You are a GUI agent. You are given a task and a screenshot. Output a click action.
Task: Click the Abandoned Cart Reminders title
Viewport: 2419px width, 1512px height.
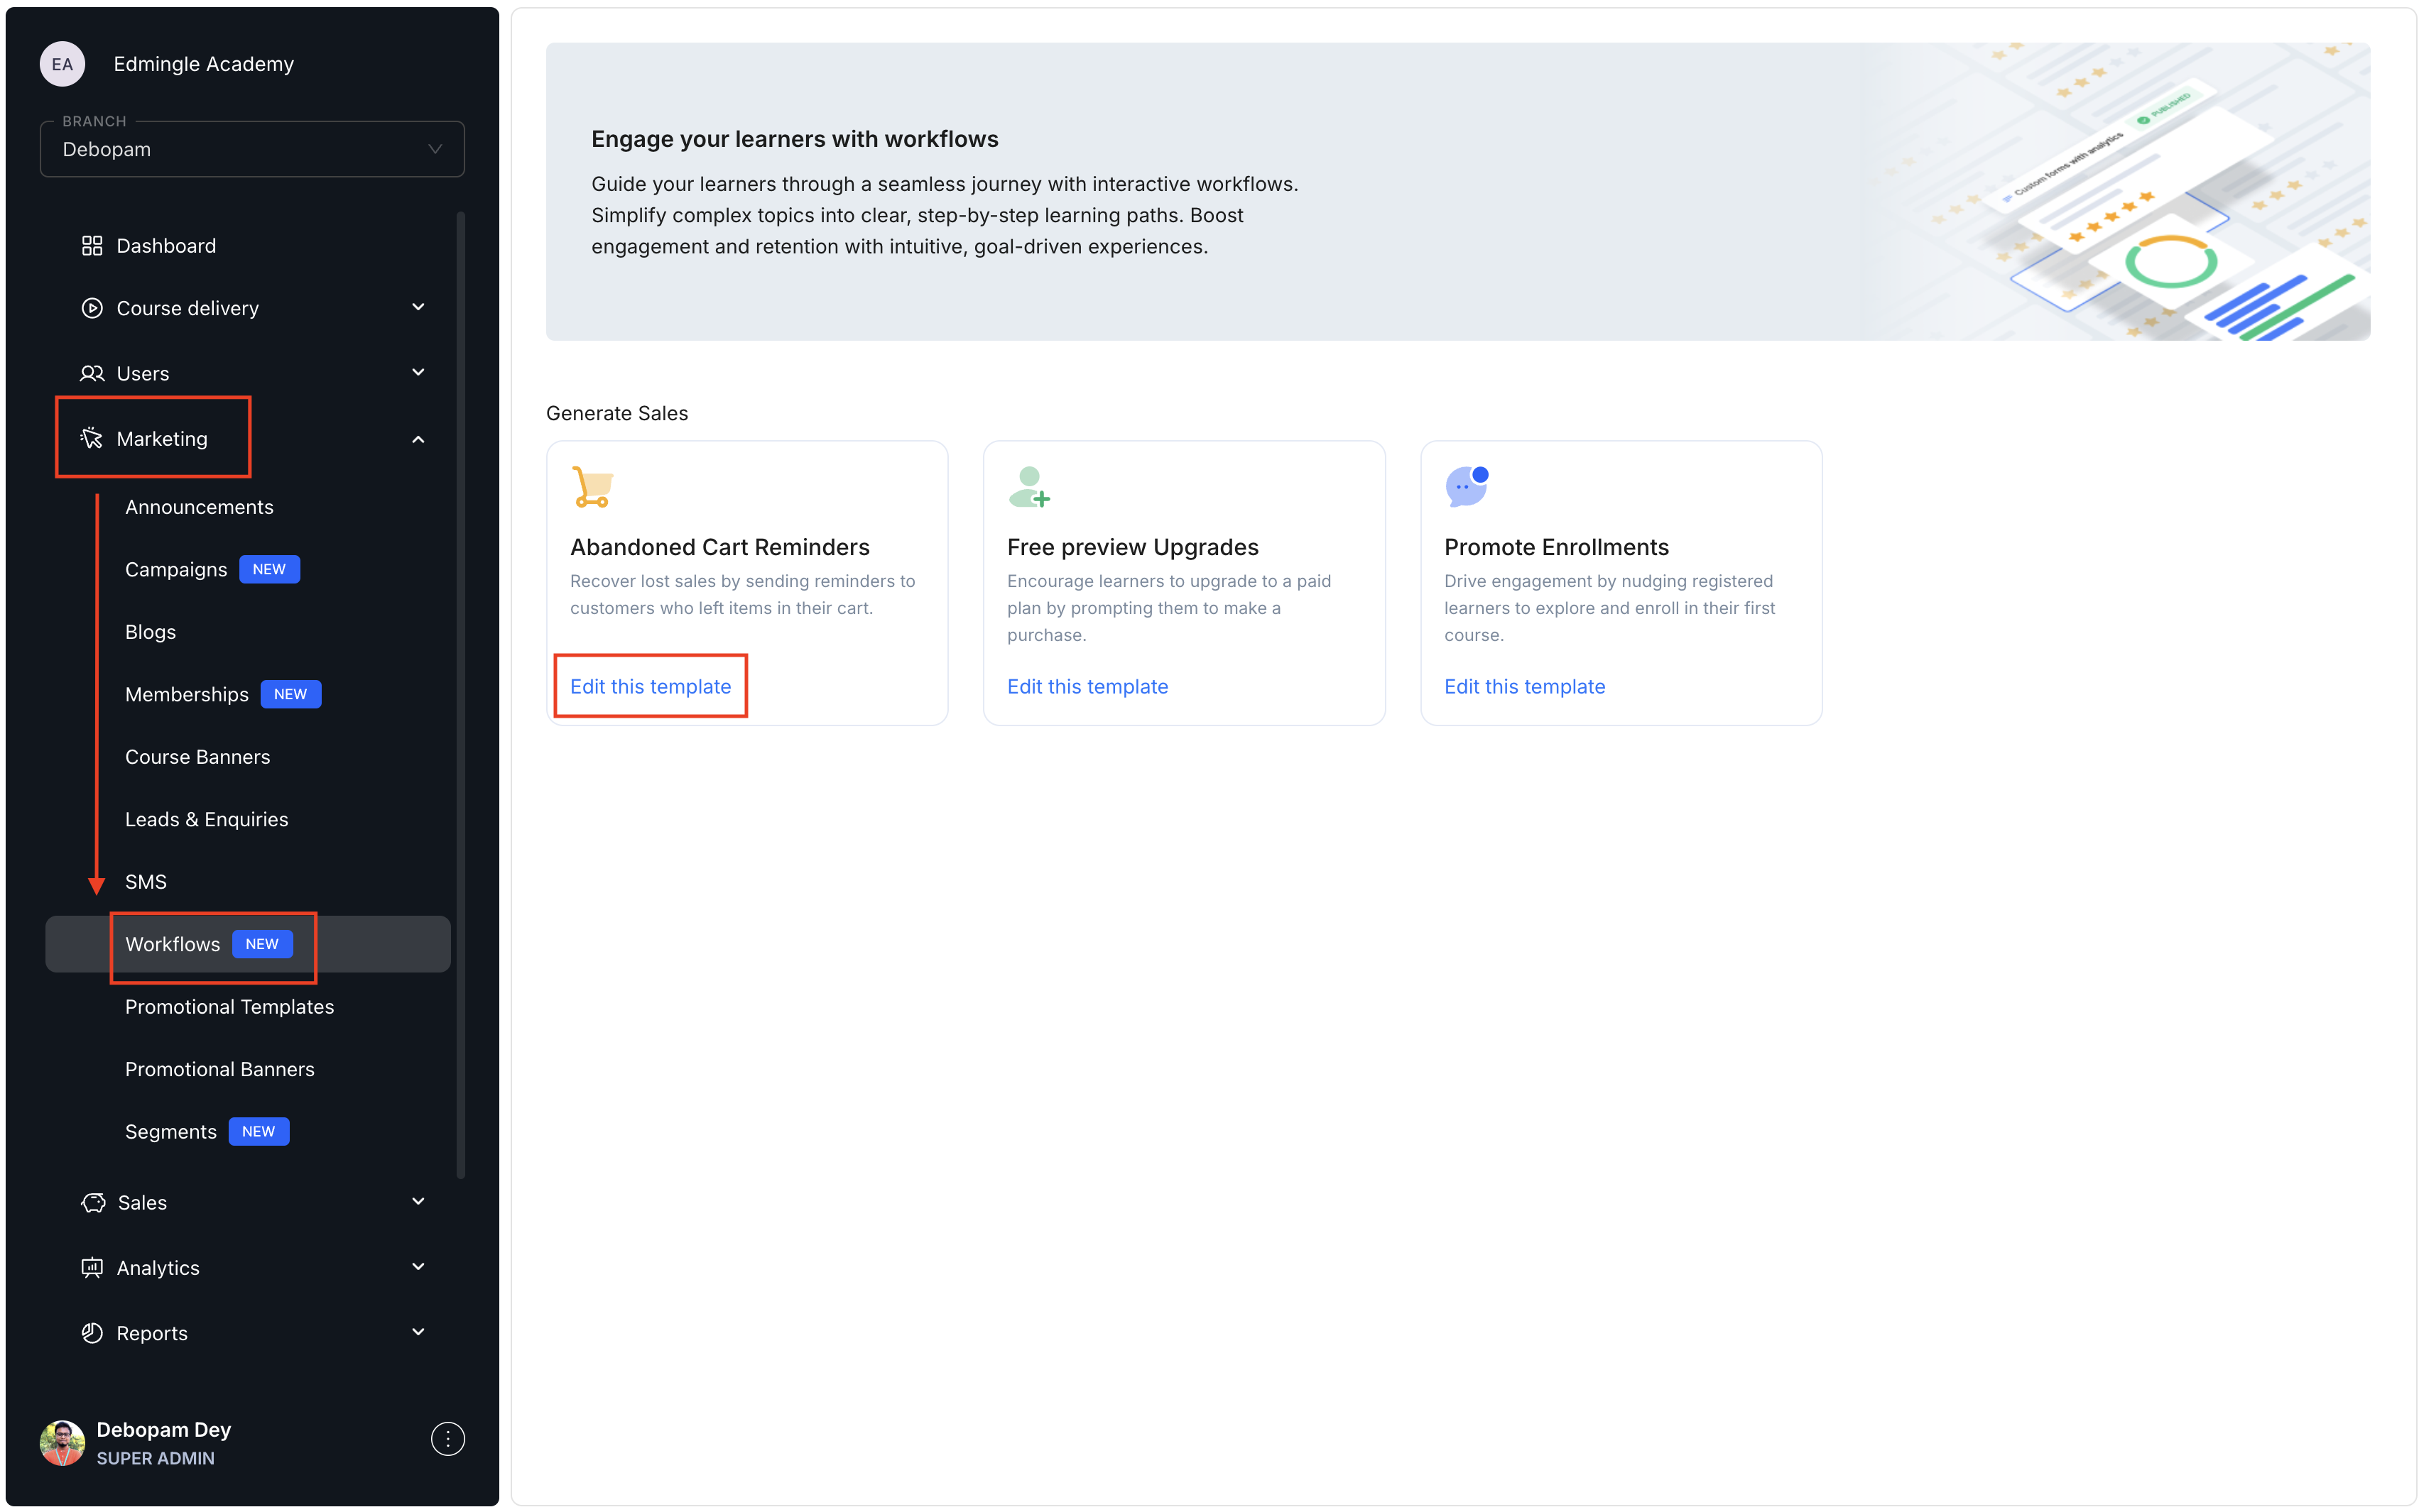(719, 547)
